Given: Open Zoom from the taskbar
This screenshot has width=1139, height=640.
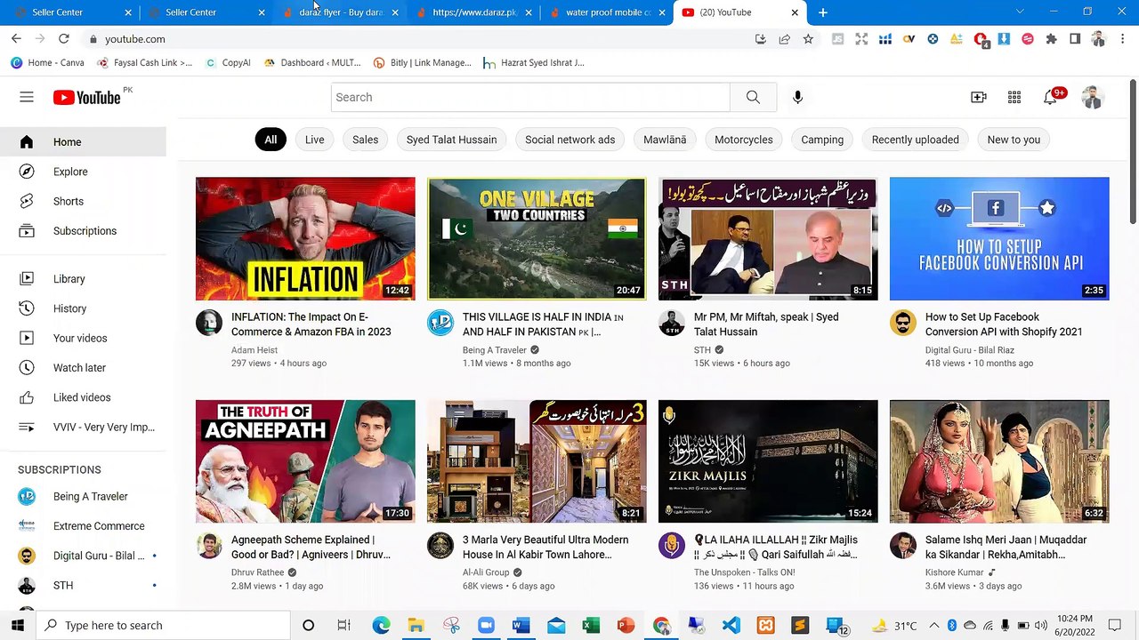Looking at the screenshot, I should click(x=486, y=625).
